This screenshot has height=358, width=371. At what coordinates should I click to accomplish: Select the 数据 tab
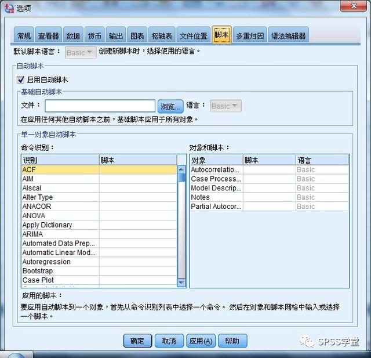[73, 35]
